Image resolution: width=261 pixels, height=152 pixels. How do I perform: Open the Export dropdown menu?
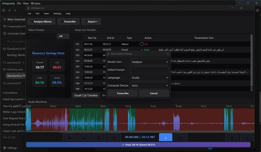click(91, 21)
